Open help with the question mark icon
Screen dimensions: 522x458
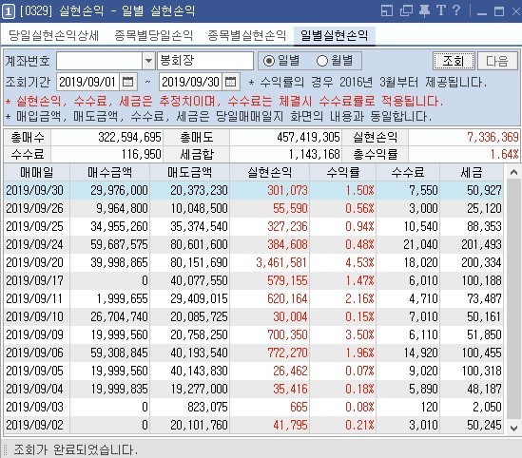456,10
